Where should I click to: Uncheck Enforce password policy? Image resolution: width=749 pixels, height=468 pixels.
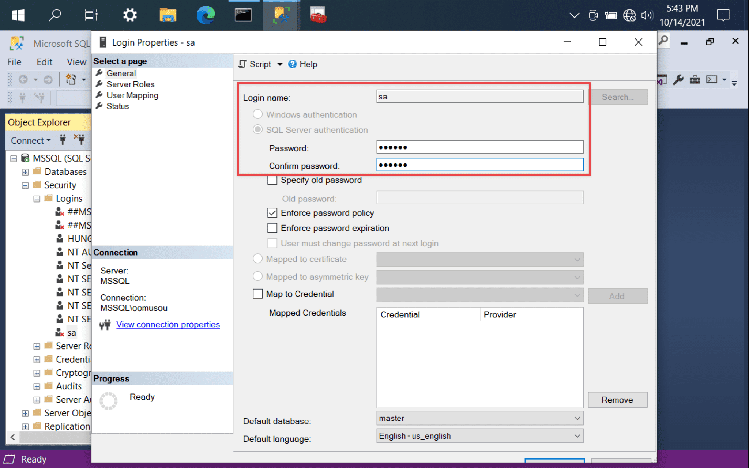[x=272, y=213]
